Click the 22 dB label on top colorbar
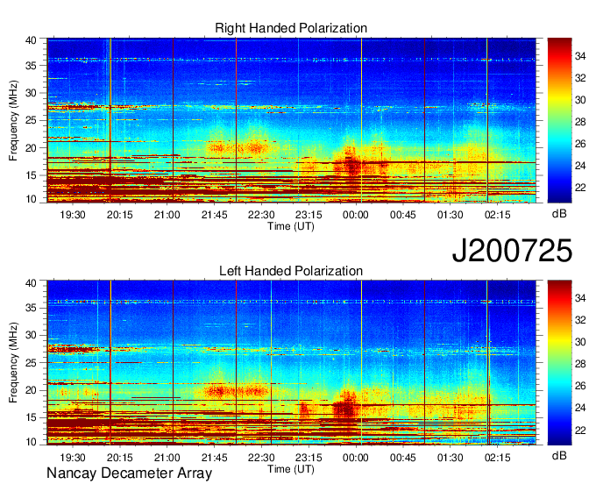 click(580, 188)
